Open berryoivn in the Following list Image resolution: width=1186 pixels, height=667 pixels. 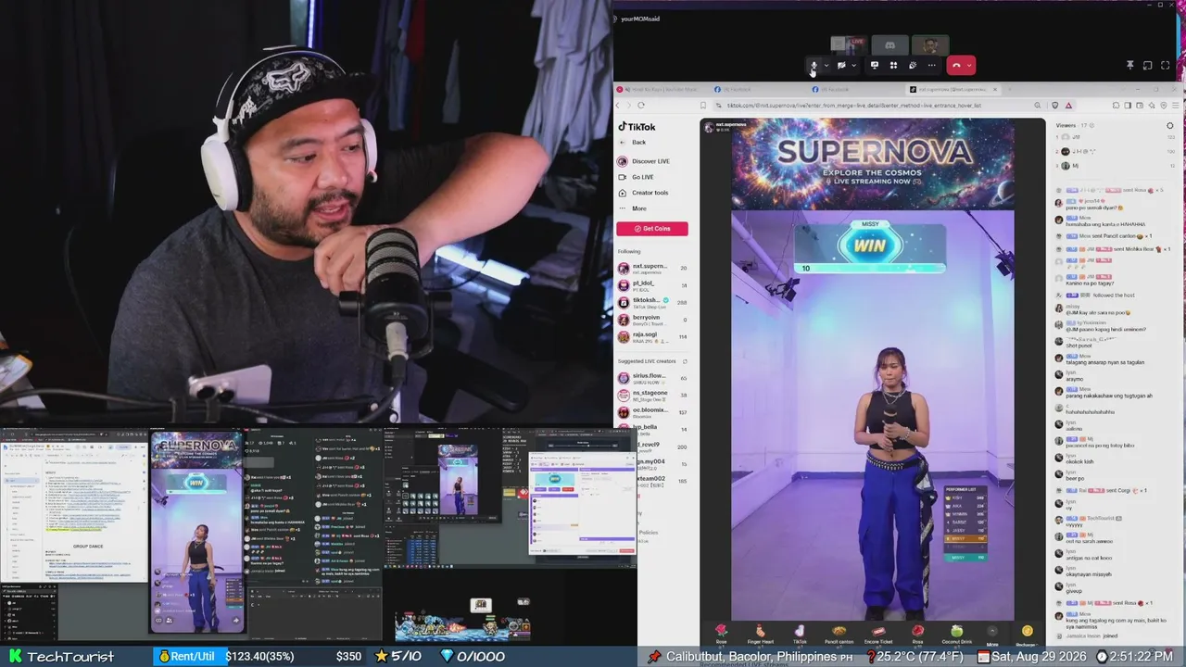[x=653, y=320]
